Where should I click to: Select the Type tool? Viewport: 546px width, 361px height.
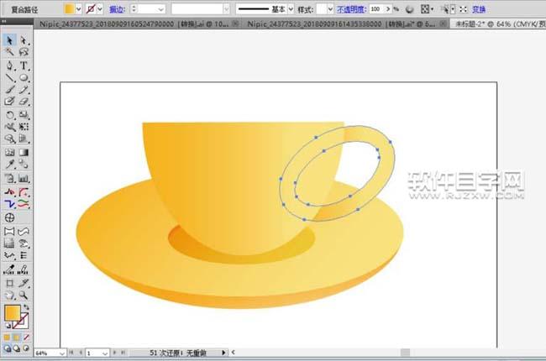click(x=24, y=65)
